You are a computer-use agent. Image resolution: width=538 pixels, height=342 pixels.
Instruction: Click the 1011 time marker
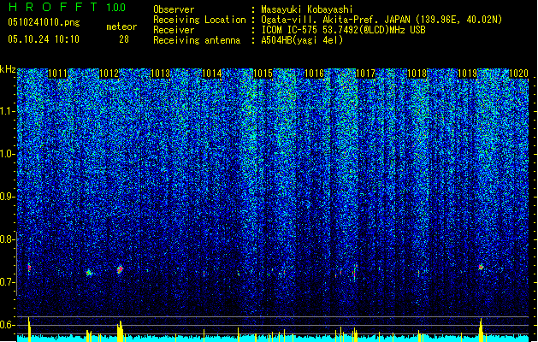pyautogui.click(x=57, y=74)
